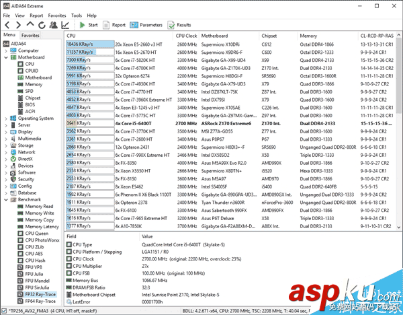The image size is (403, 315).
Task: Click the 3941 KRay/s result bar
Action: [90, 123]
